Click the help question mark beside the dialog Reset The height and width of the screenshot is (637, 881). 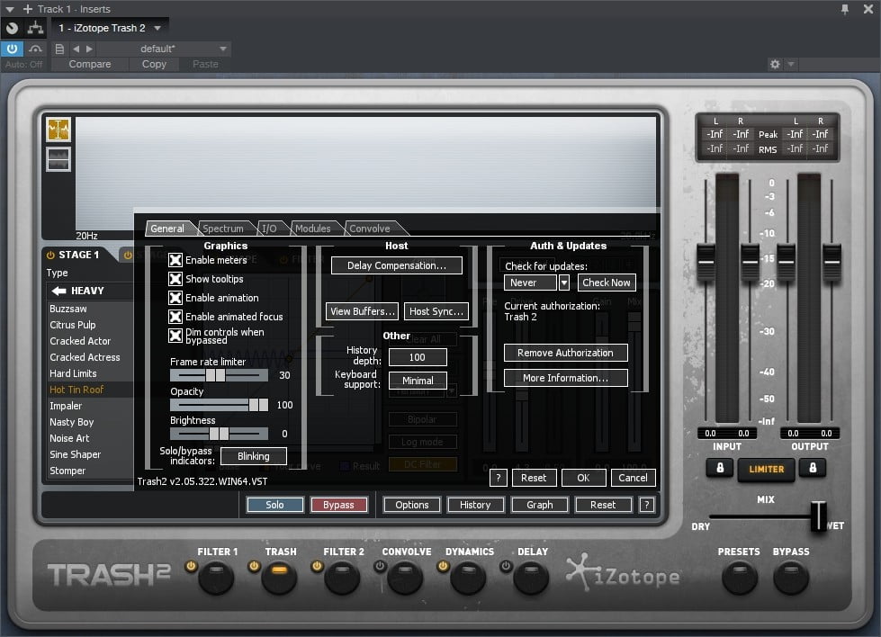point(499,478)
